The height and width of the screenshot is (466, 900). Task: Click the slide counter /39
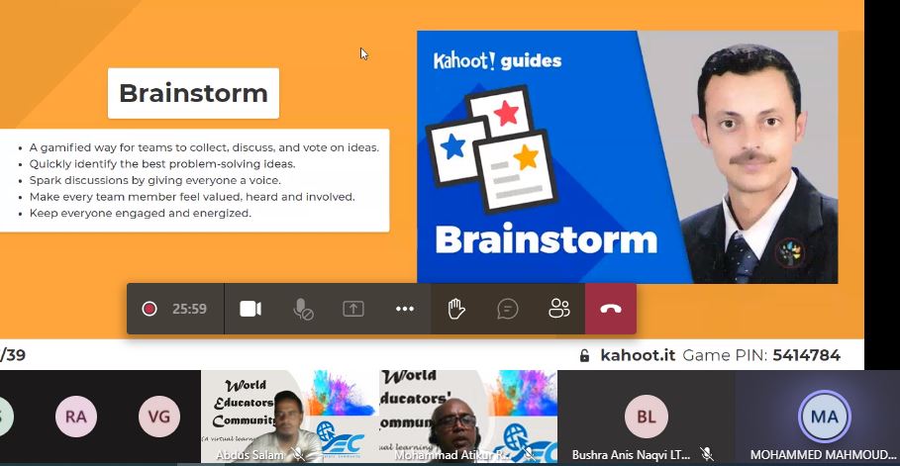pyautogui.click(x=13, y=355)
